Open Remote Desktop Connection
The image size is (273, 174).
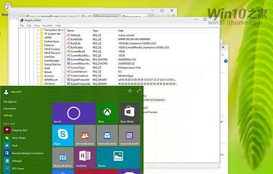click(x=23, y=153)
